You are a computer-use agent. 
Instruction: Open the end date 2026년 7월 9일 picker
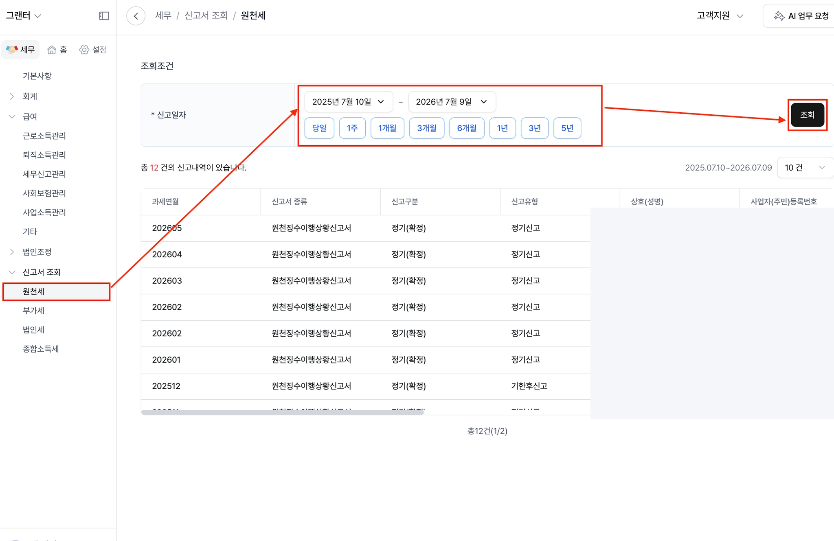tap(452, 102)
